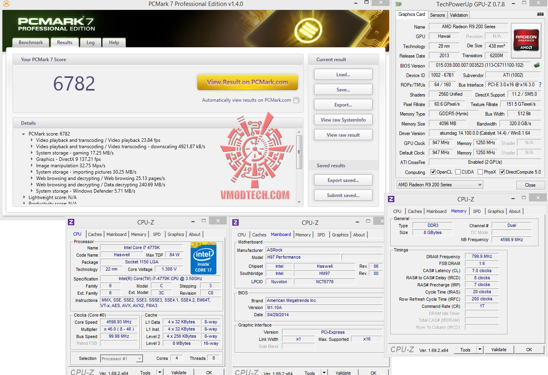
Task: Expand the Image manipulation row
Action: (x=32, y=166)
